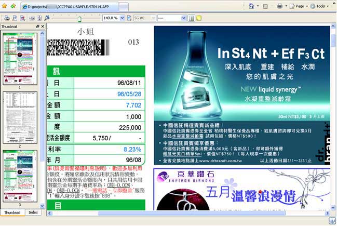Open the Tools menu
The width and height of the screenshot is (337, 226).
(320, 6)
